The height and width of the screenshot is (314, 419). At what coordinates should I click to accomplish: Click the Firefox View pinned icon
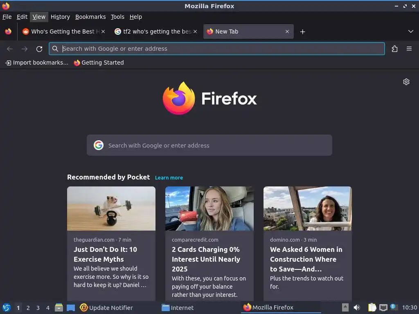coord(8,31)
